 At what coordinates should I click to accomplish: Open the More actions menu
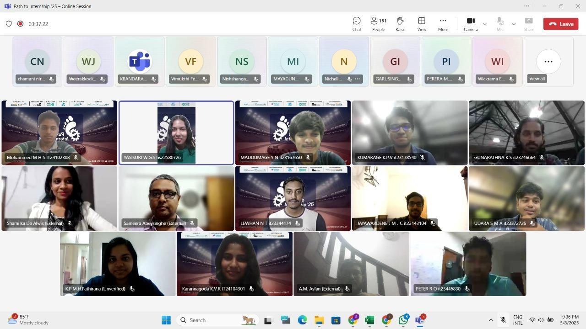coord(443,24)
